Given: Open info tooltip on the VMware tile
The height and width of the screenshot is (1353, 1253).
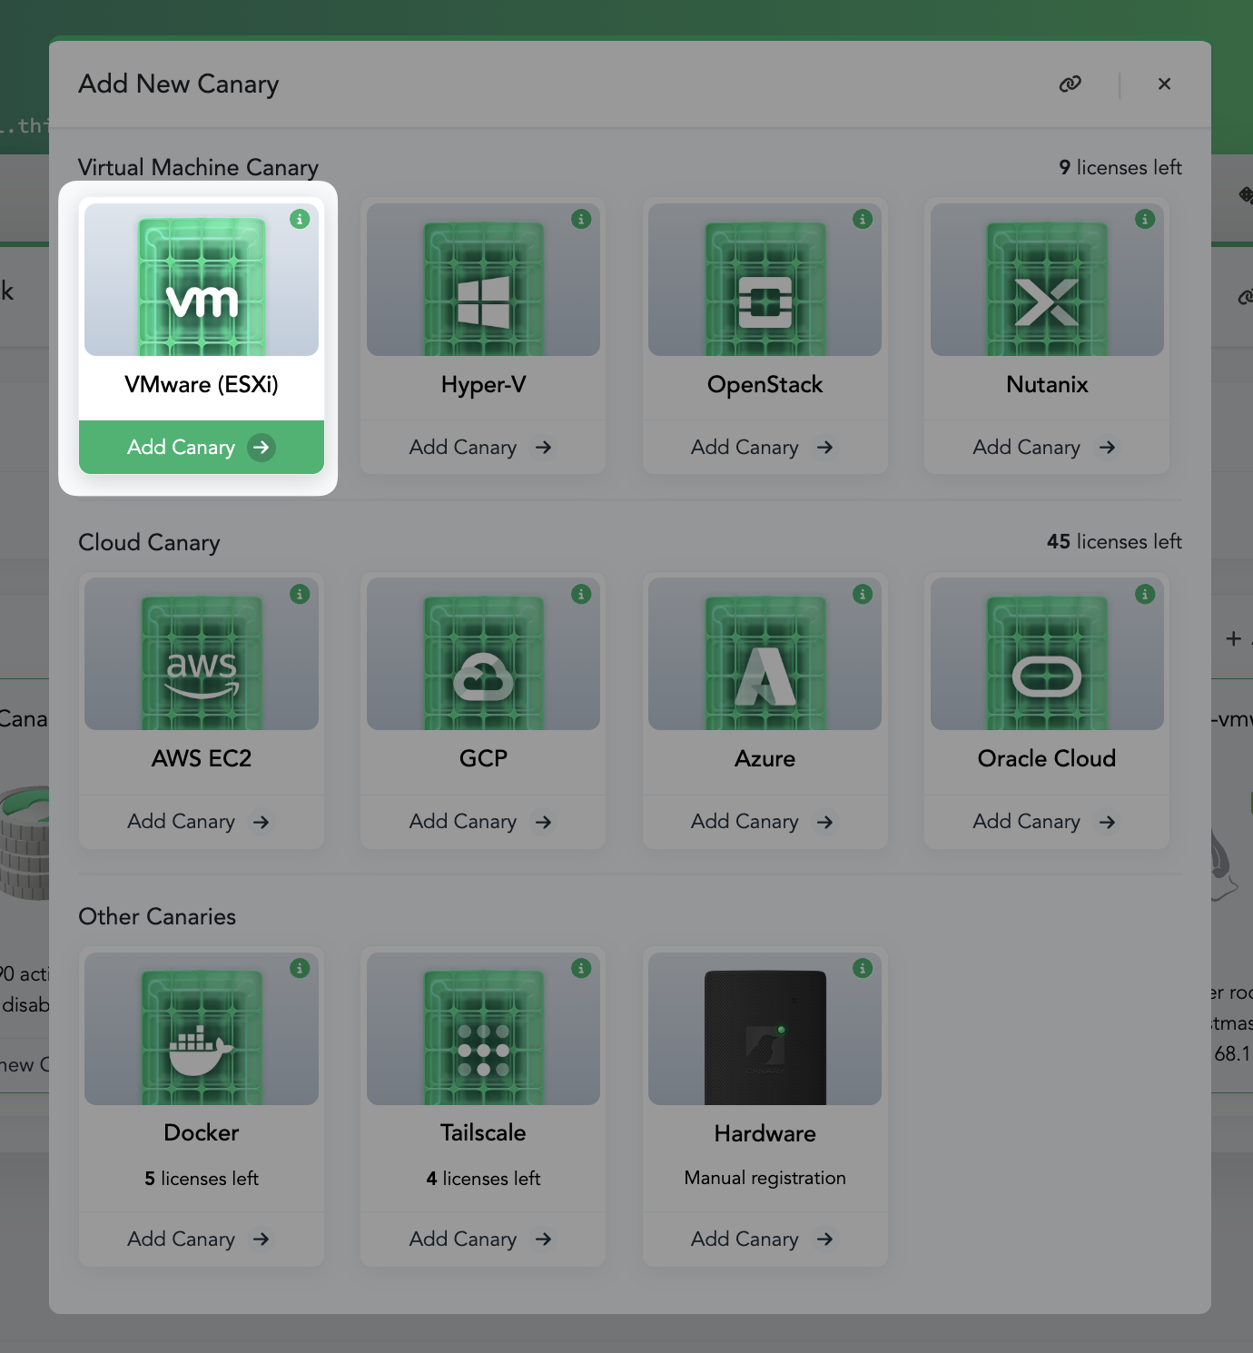Looking at the screenshot, I should point(300,220).
